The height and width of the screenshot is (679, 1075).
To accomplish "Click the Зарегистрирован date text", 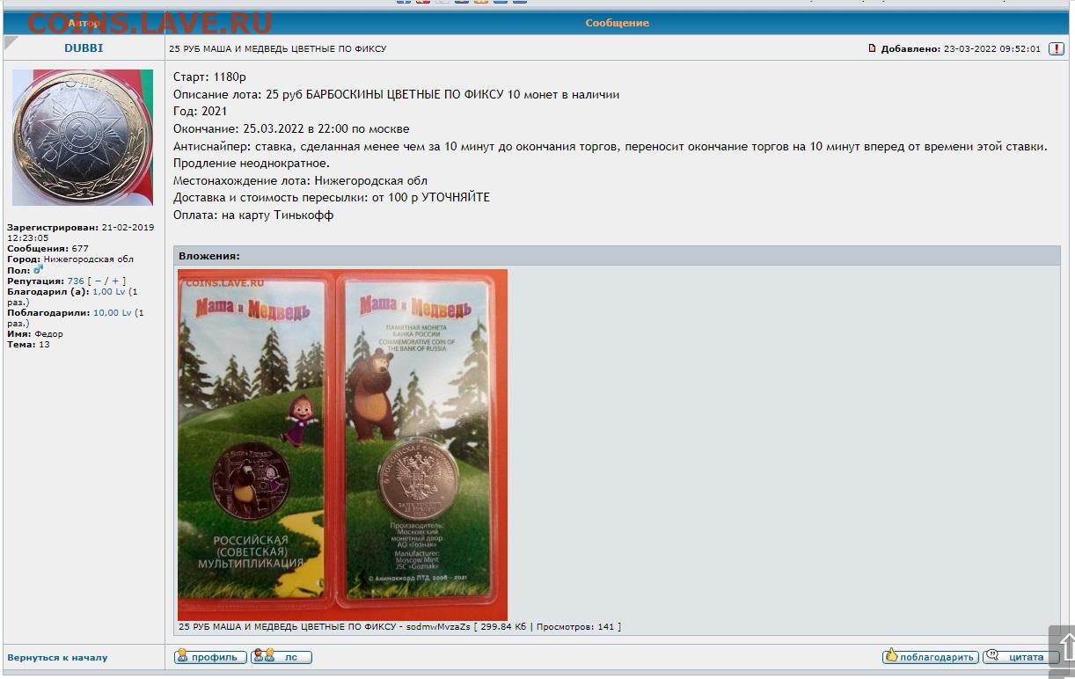I will click(80, 232).
